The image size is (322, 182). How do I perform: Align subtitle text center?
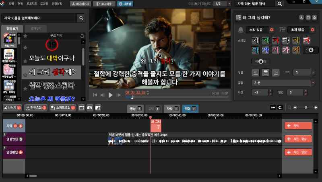(266, 72)
